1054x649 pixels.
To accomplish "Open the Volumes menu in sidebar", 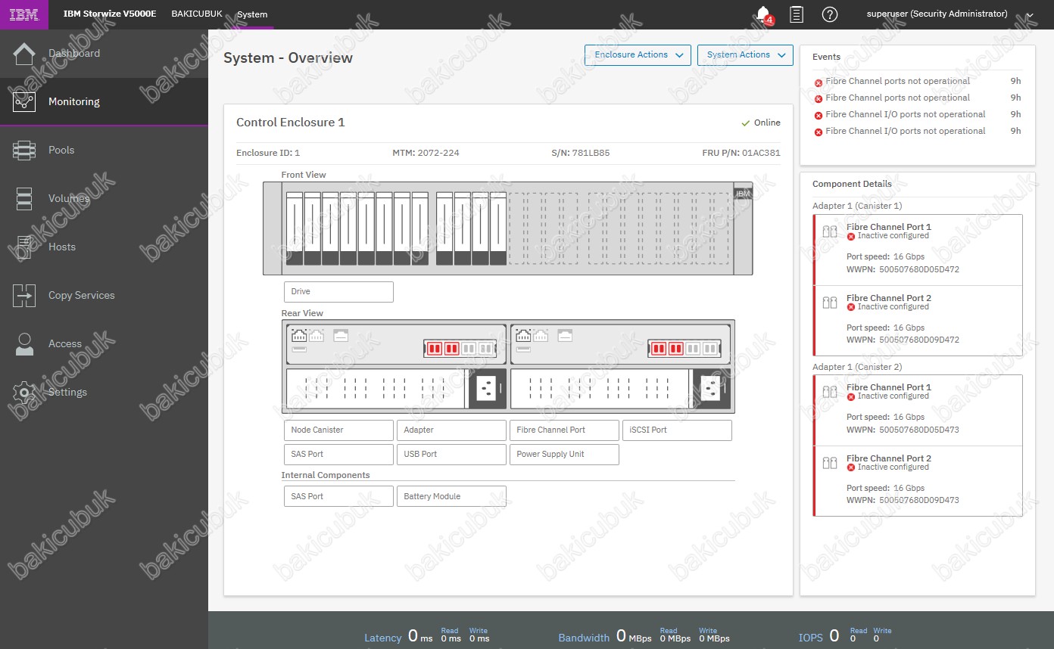I will (x=104, y=198).
